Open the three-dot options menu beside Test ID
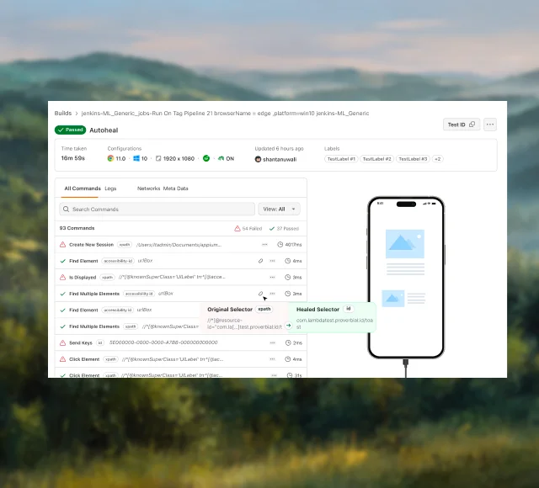 point(490,125)
